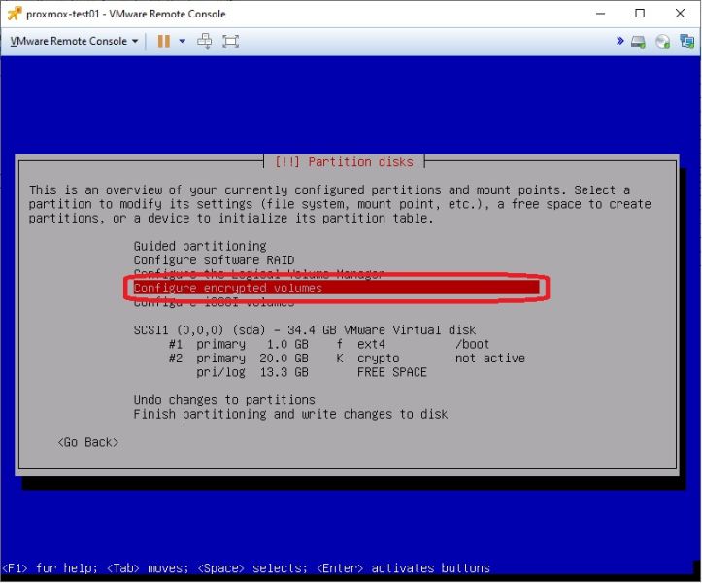Select Configure encrypted volumes
The width and height of the screenshot is (702, 583).
click(x=336, y=289)
